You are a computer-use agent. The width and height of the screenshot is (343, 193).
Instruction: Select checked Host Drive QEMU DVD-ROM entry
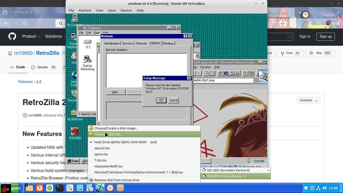(x=144, y=142)
